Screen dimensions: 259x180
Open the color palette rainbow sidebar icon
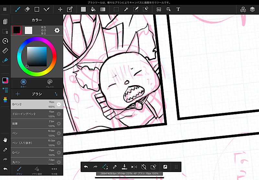click(x=5, y=100)
